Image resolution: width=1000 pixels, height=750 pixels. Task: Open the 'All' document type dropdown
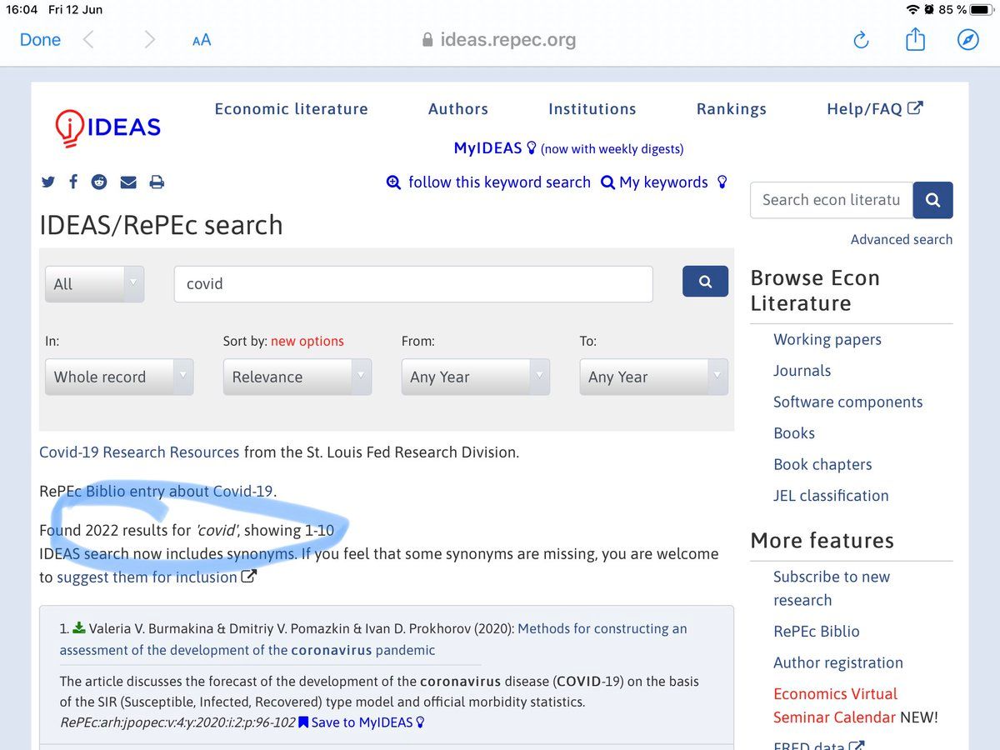click(94, 284)
